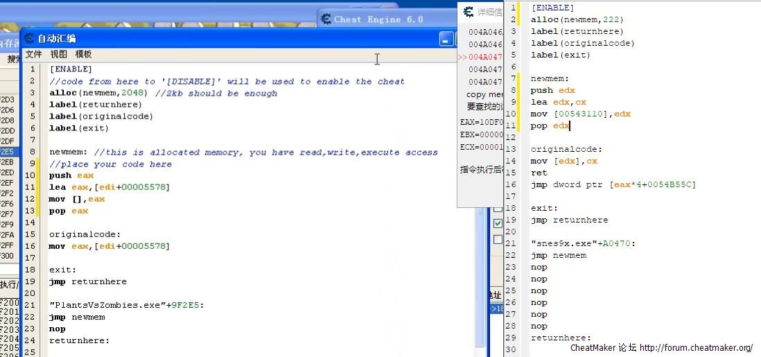The width and height of the screenshot is (761, 357).
Task: Click the 自动汇编 window title icon
Action: click(x=29, y=38)
